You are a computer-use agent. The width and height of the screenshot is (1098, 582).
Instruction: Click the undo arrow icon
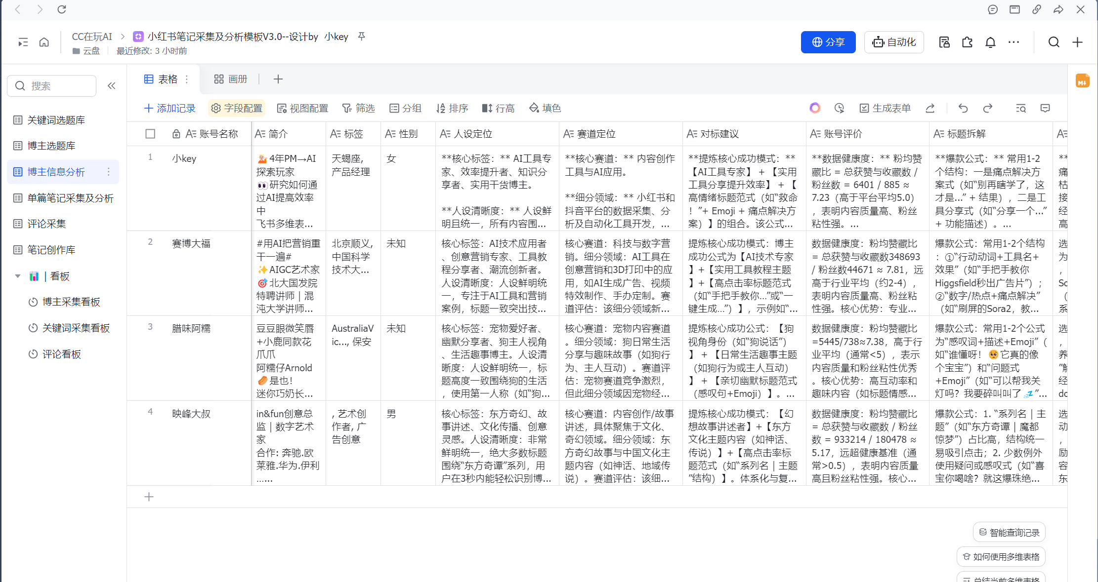pyautogui.click(x=963, y=108)
